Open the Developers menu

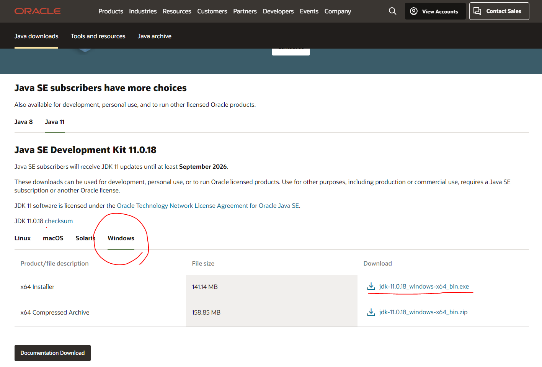[x=278, y=11]
